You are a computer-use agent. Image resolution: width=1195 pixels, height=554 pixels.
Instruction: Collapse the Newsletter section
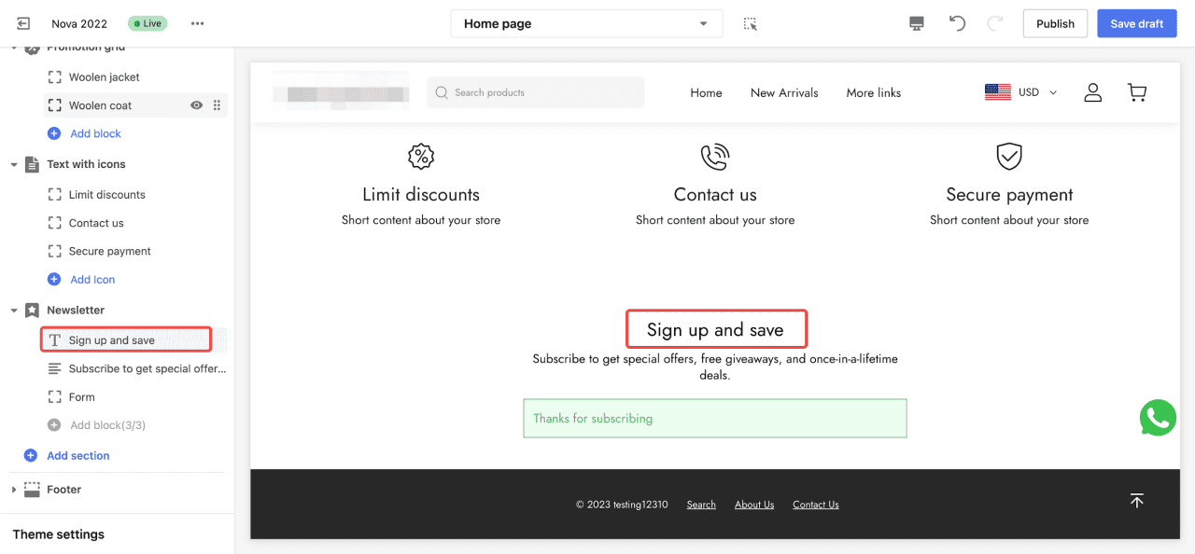[14, 310]
